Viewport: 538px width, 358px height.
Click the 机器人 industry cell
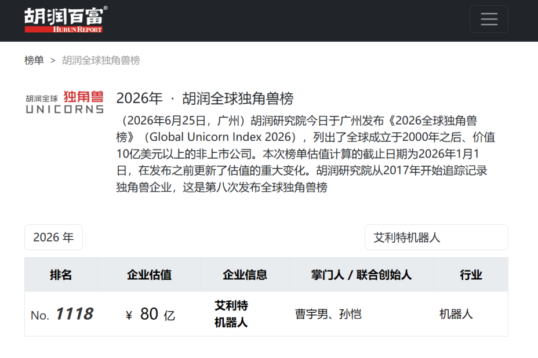456,314
